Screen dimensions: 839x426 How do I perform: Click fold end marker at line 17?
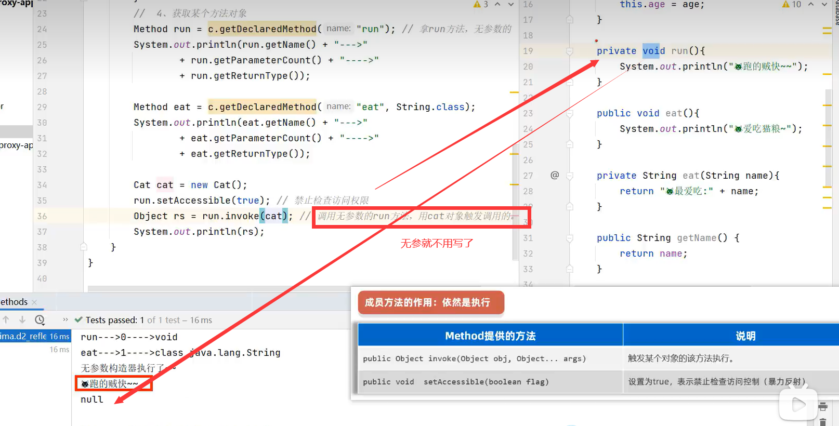570,20
